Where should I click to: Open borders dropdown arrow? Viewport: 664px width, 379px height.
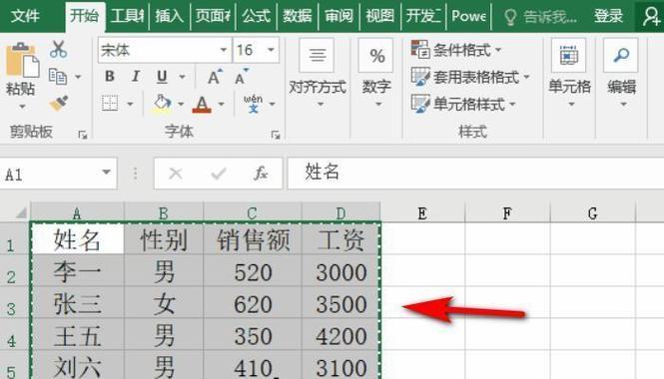[x=130, y=104]
